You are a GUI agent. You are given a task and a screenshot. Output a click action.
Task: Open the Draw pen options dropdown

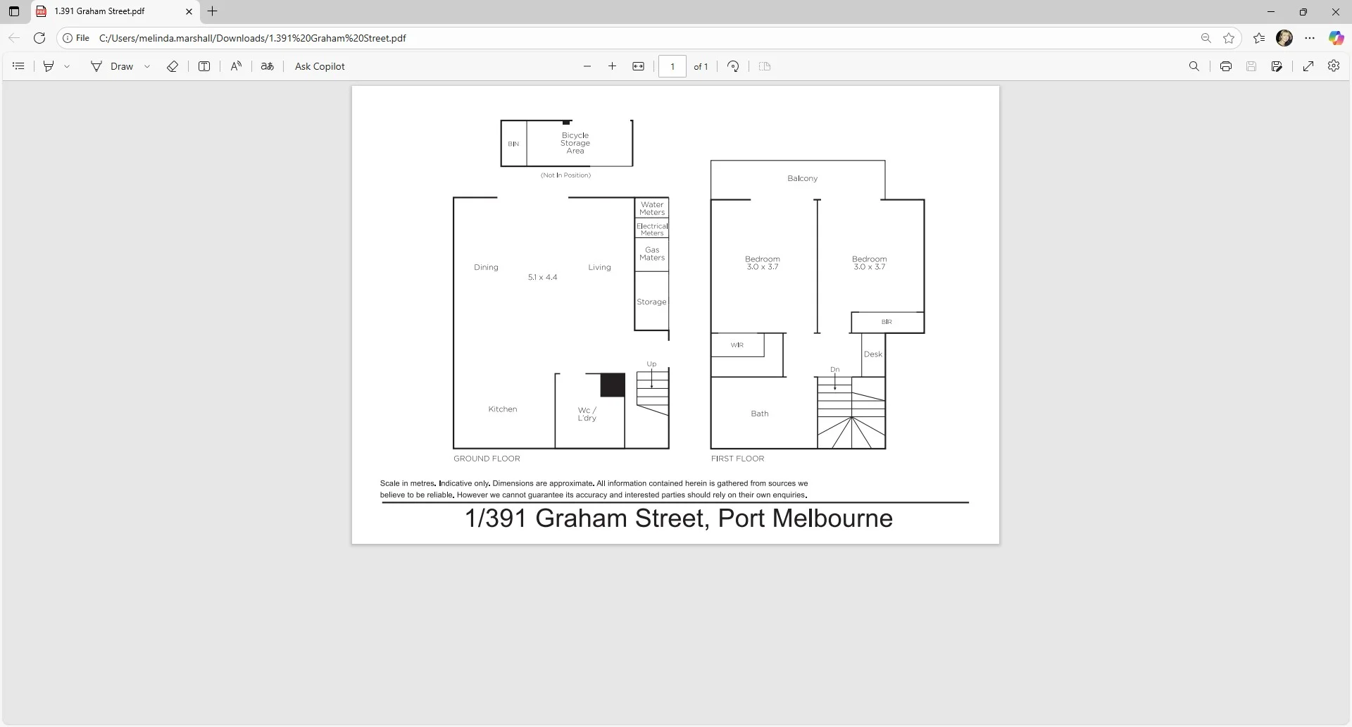[x=146, y=66]
